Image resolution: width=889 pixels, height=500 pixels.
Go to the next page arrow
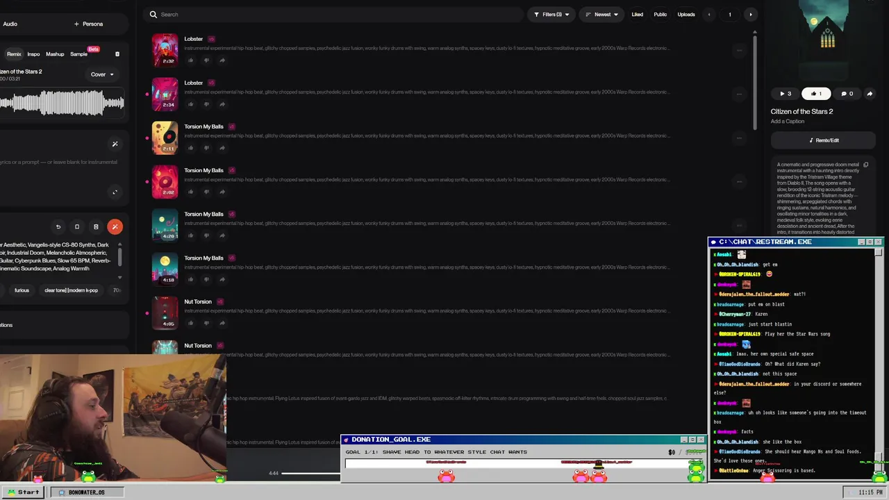pyautogui.click(x=750, y=14)
